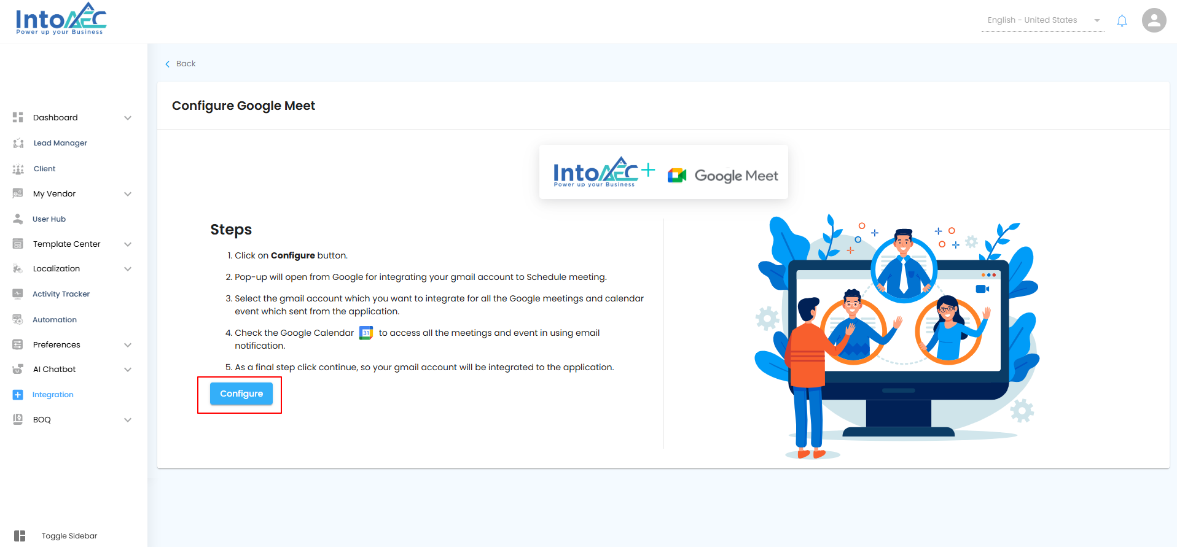
Task: Open Activity Tracker menu item
Action: [61, 294]
